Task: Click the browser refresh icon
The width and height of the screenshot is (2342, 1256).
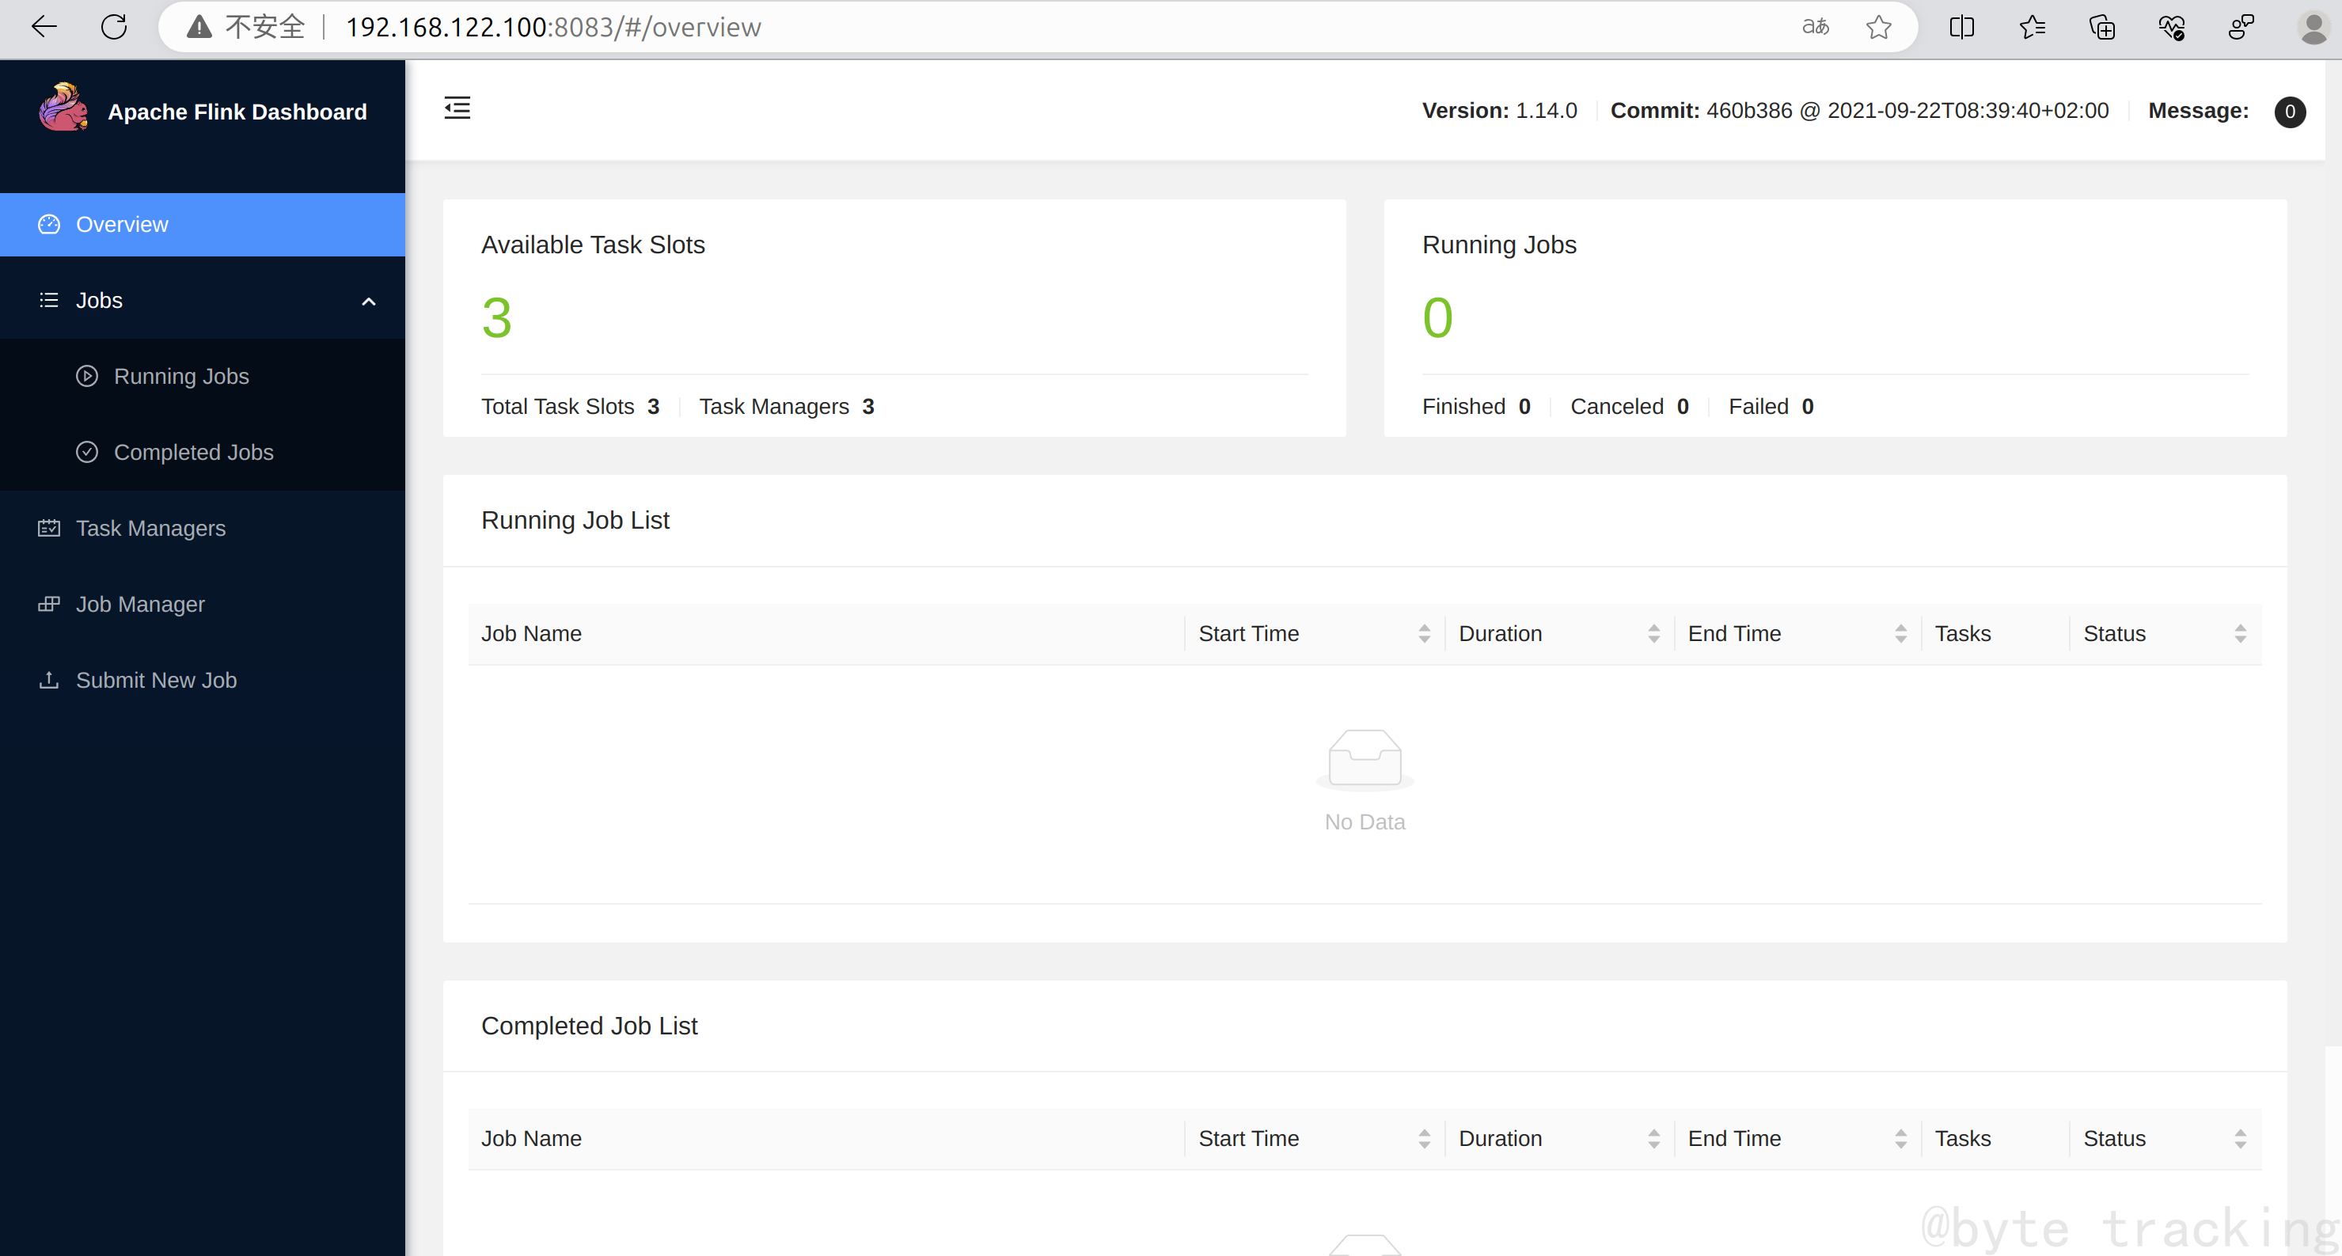Action: click(x=114, y=26)
